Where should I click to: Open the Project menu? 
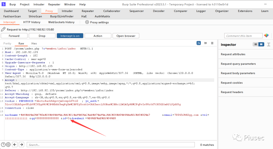[25, 4]
